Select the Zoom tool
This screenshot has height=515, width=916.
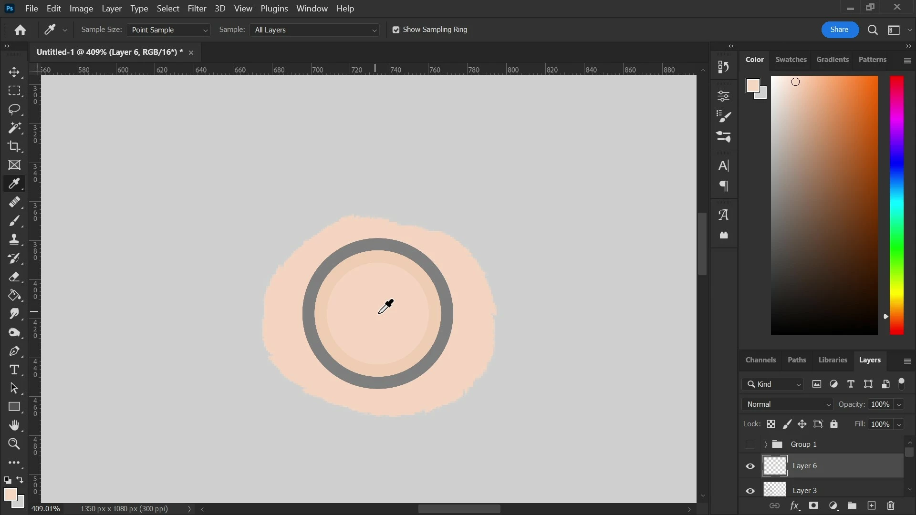tap(14, 444)
